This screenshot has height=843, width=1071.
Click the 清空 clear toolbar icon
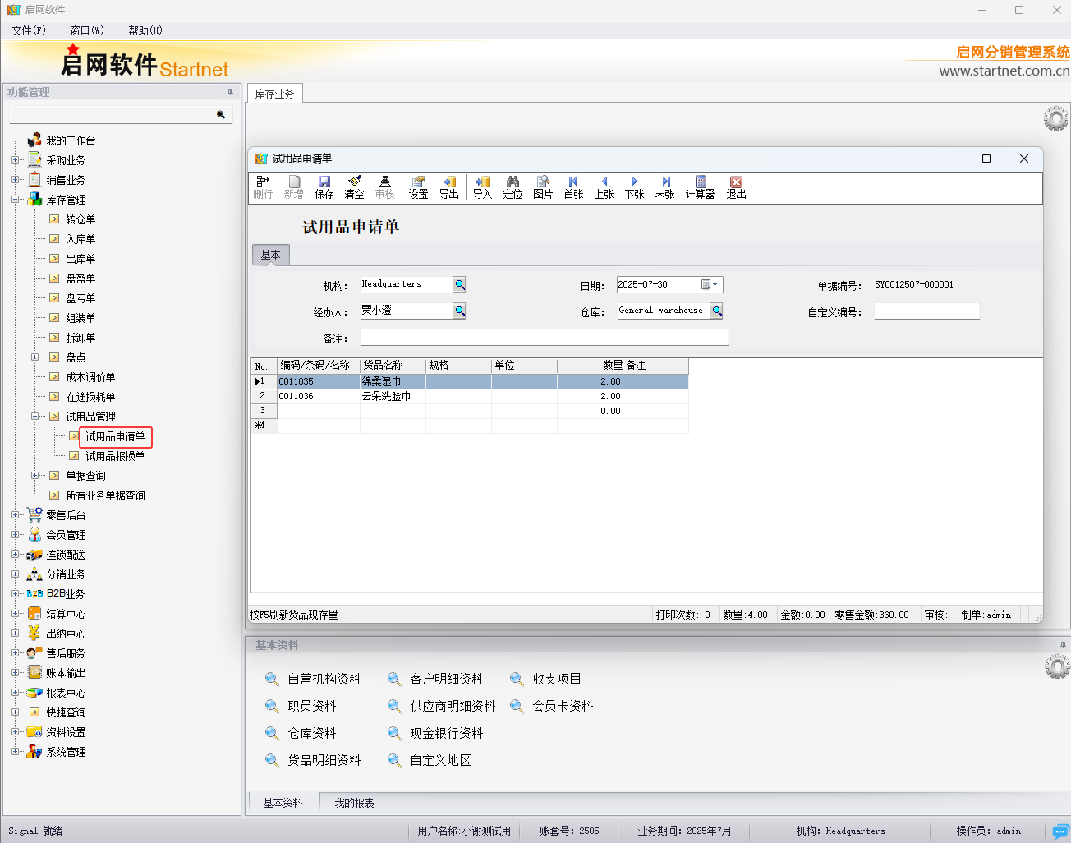(354, 187)
